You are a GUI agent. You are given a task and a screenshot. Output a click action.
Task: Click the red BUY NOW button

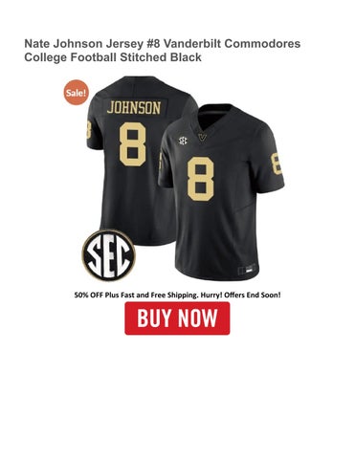click(177, 318)
